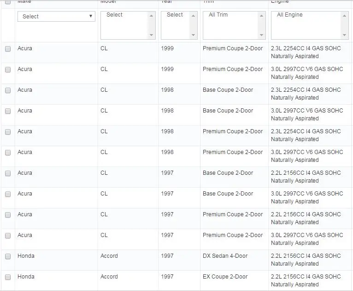This screenshot has height=291, width=353.
Task: Tick the 1997 Premium Coupe 3.0L row checkbox
Action: pos(8,235)
